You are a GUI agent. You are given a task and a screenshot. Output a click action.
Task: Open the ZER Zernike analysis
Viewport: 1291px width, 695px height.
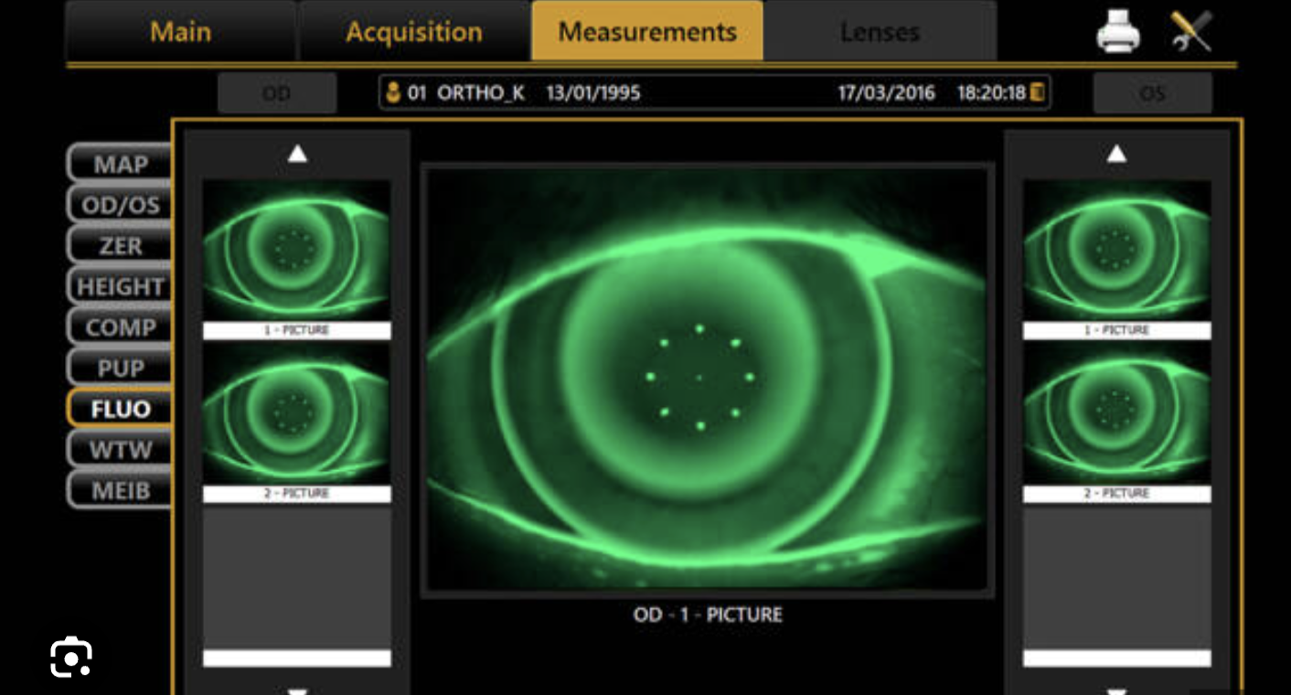coord(120,246)
